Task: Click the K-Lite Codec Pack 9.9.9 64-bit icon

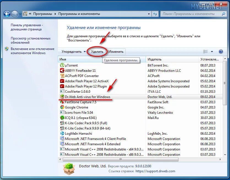Action: [x=62, y=128]
